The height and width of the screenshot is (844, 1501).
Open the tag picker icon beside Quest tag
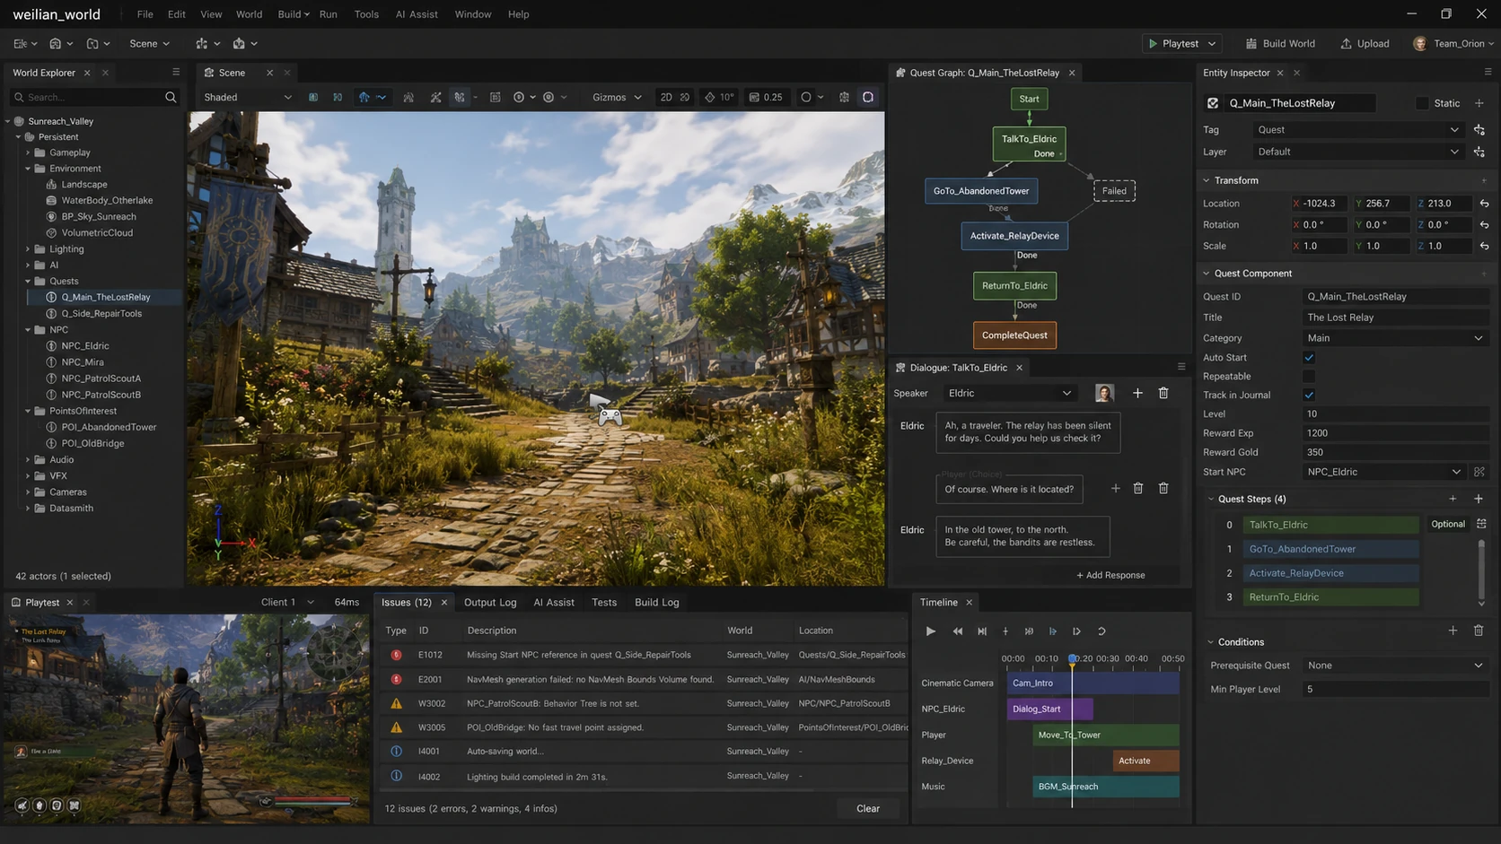click(1479, 130)
